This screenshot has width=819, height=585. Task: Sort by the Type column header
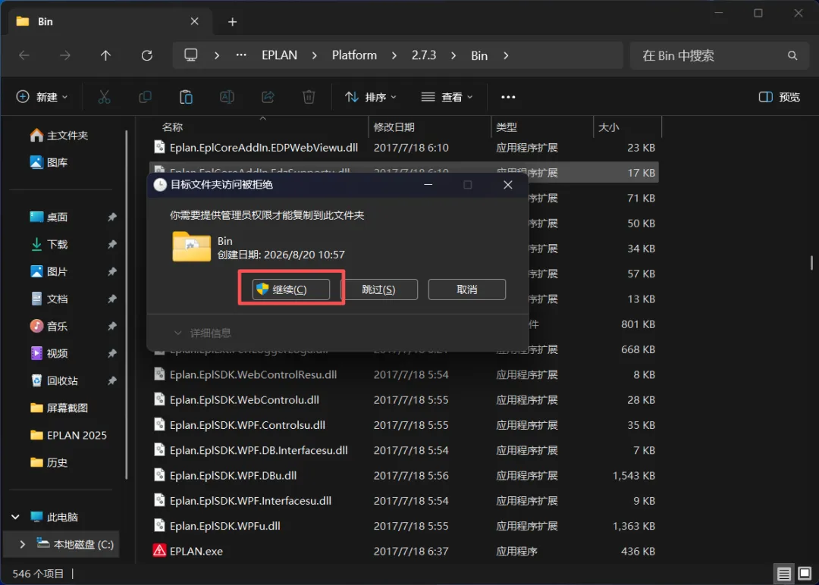[x=506, y=127]
